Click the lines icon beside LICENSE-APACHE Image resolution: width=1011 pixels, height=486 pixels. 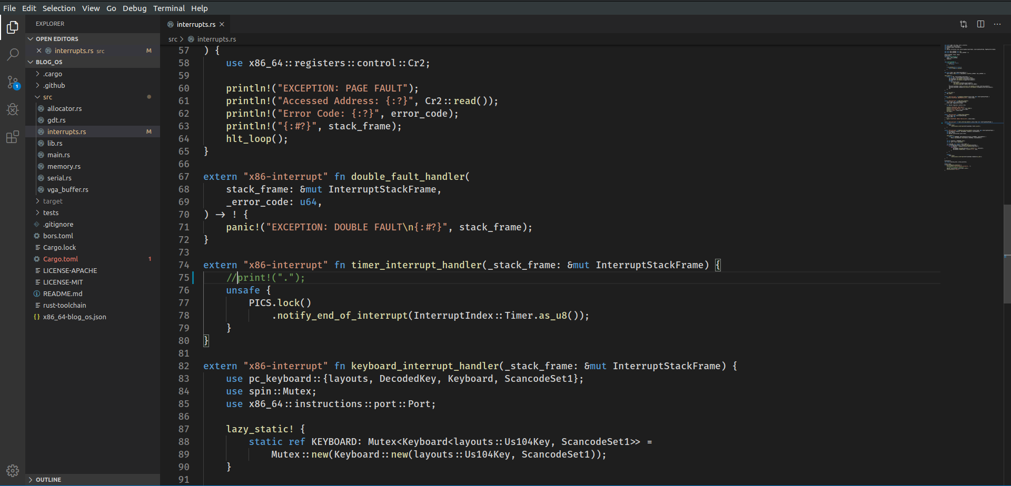(x=37, y=270)
